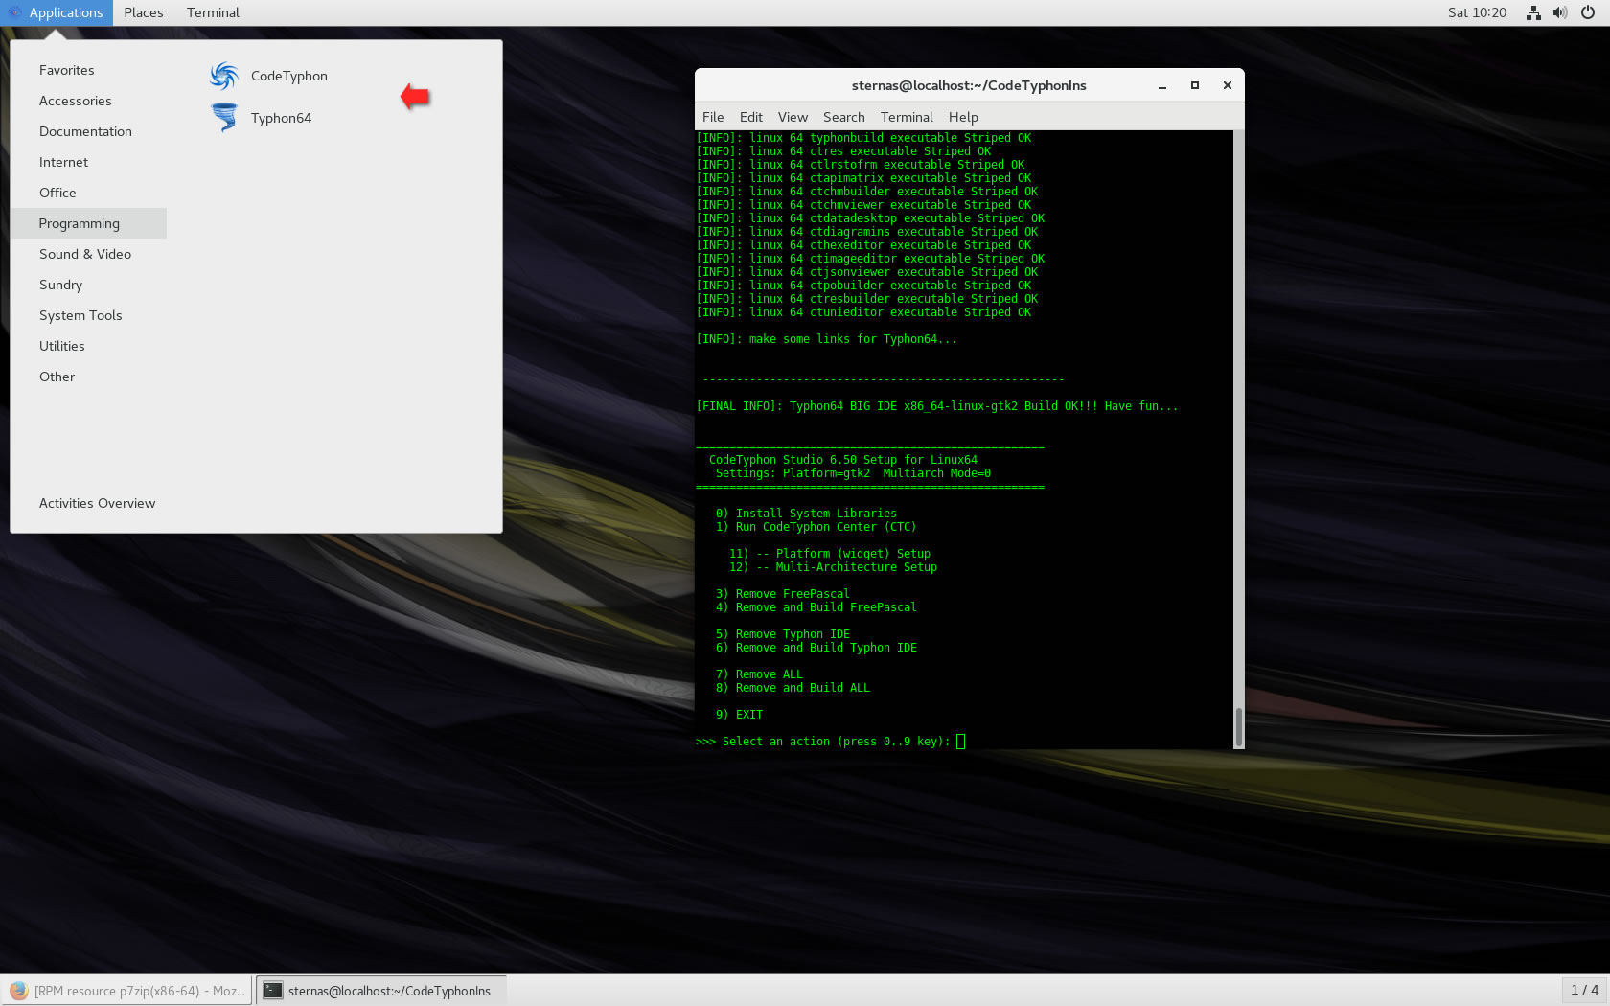This screenshot has height=1006, width=1610.
Task: Click '3) Remove FreePascal' line
Action: coord(782,594)
